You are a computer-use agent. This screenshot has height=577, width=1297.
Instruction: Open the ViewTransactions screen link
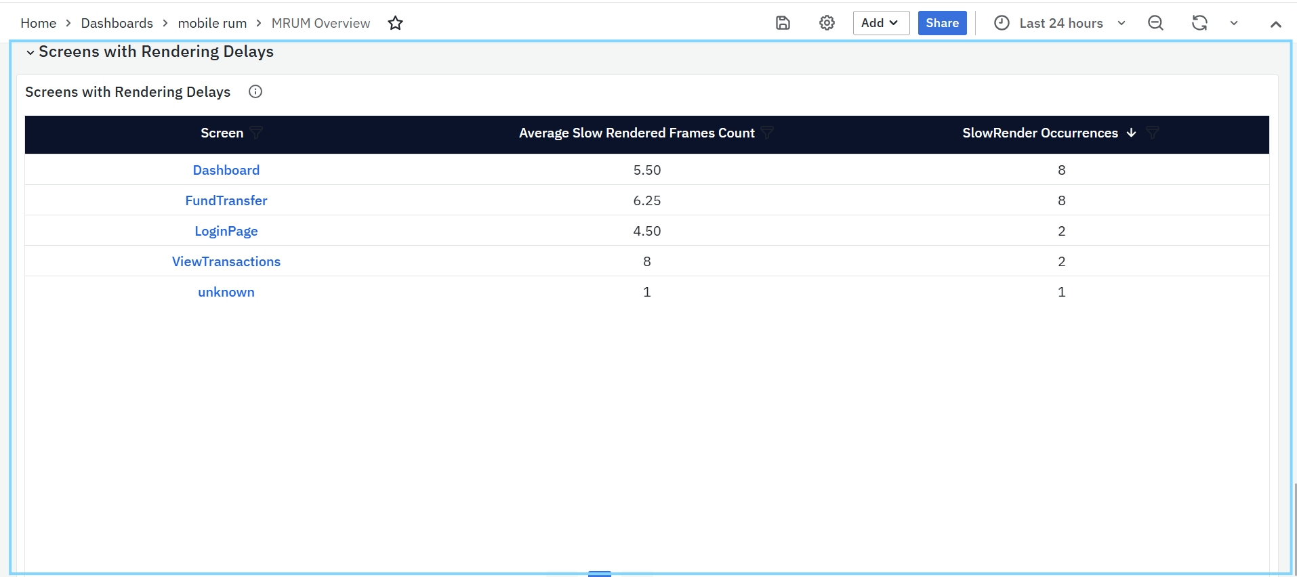point(226,261)
